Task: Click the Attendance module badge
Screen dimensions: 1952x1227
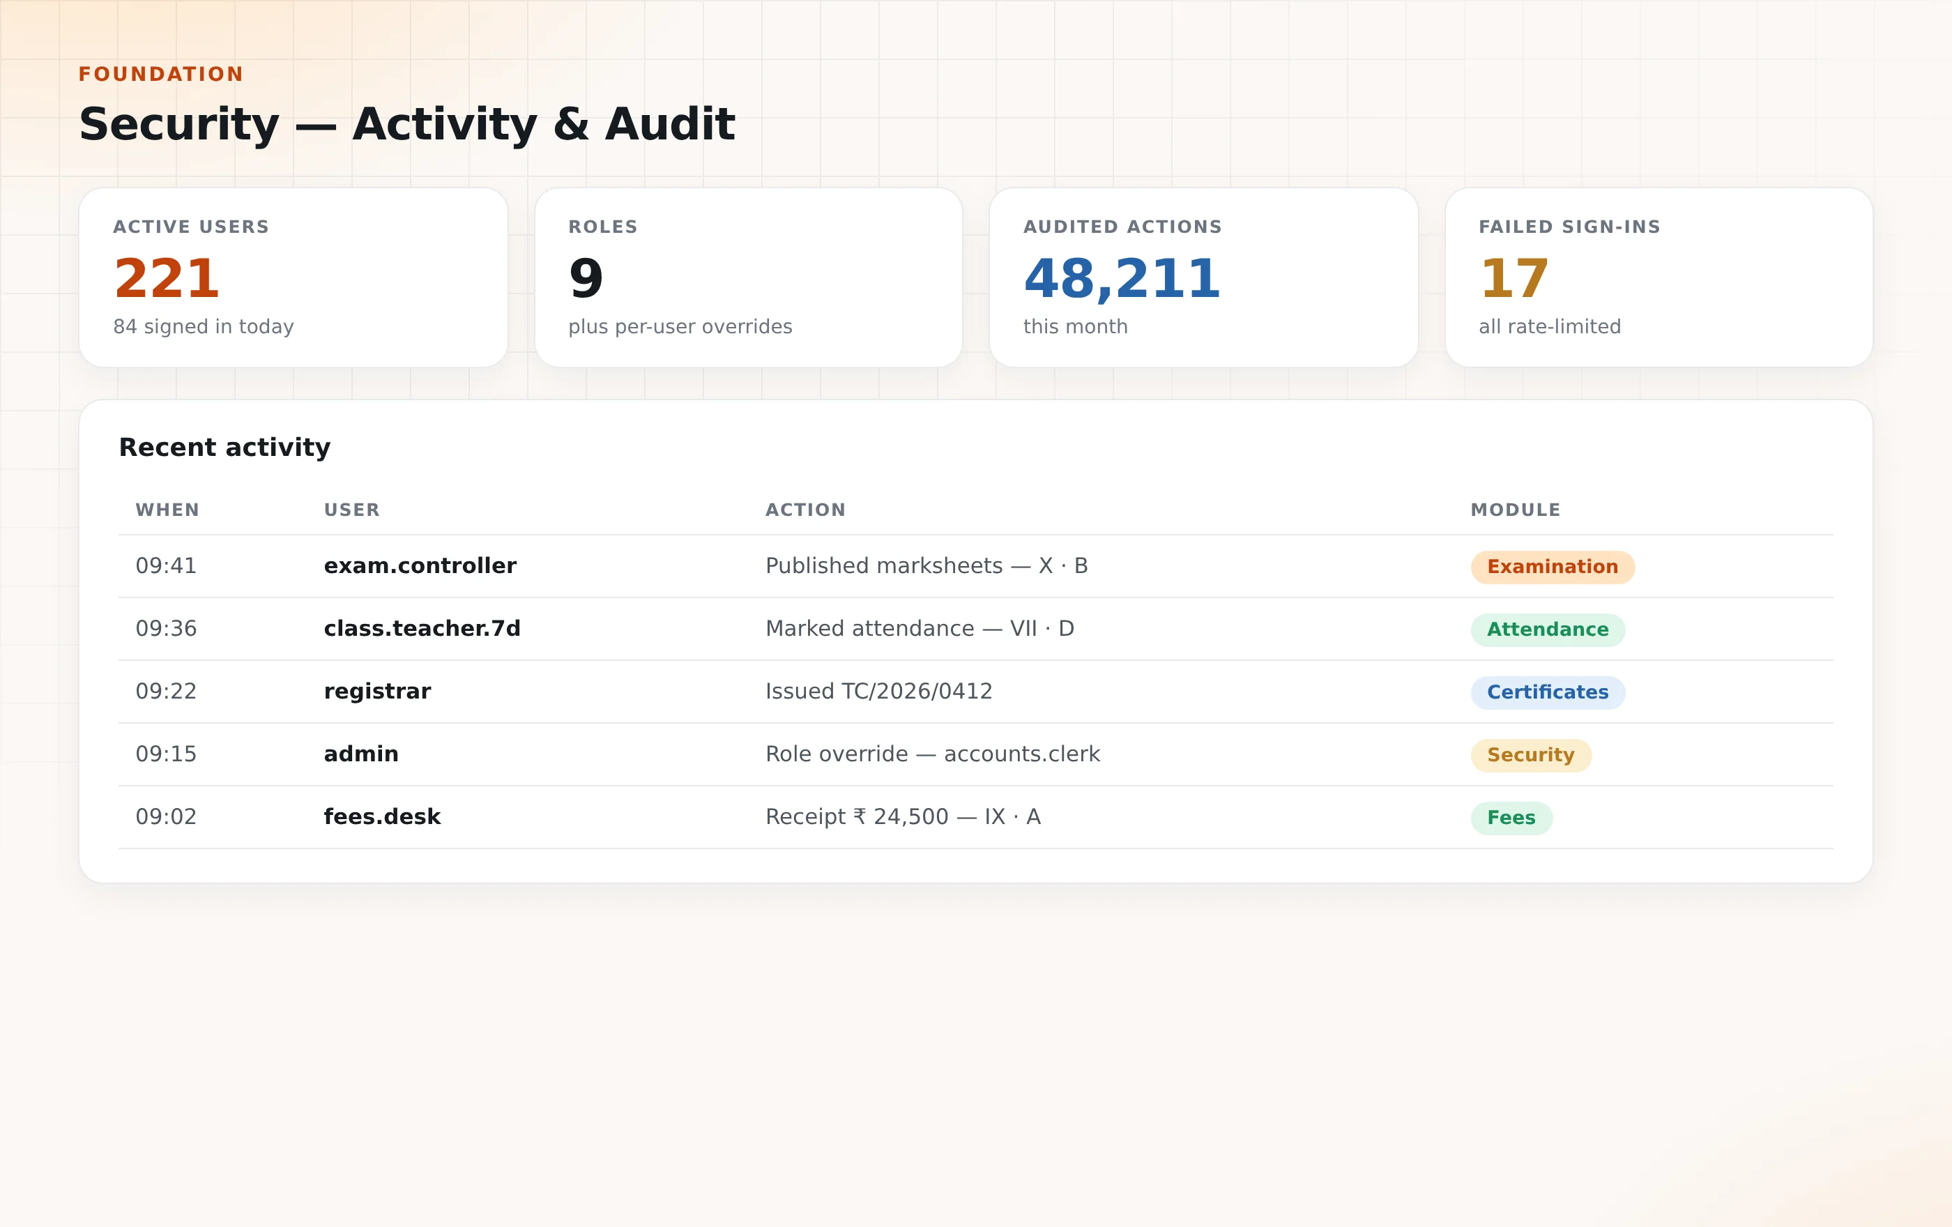Action: tap(1548, 630)
